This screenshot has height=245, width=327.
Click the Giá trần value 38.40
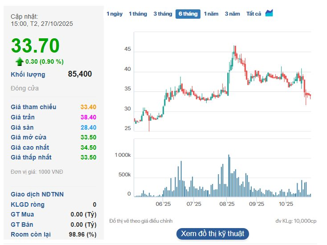(x=88, y=117)
